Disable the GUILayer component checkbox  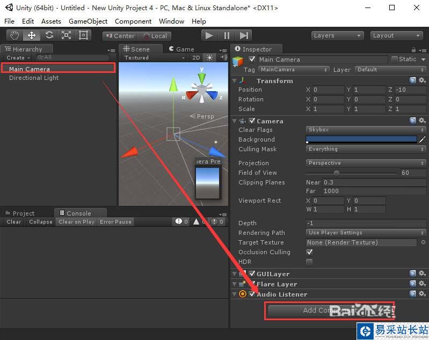252,274
